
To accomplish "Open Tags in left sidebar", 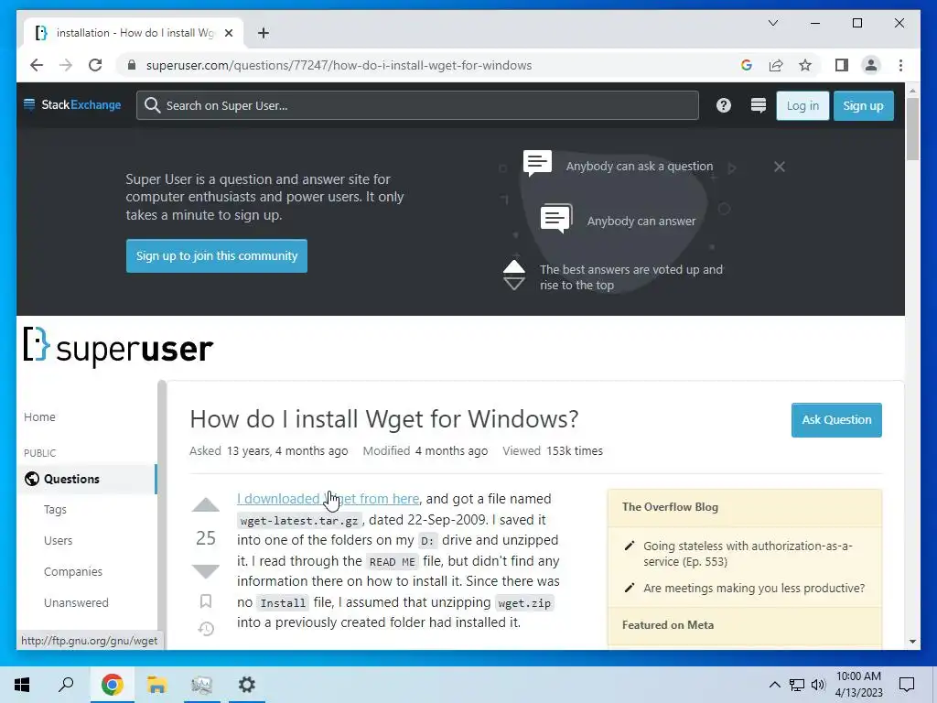I will pos(55,509).
